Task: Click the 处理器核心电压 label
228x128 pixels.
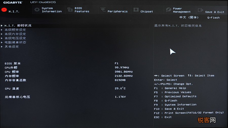Action: [x=17, y=97]
